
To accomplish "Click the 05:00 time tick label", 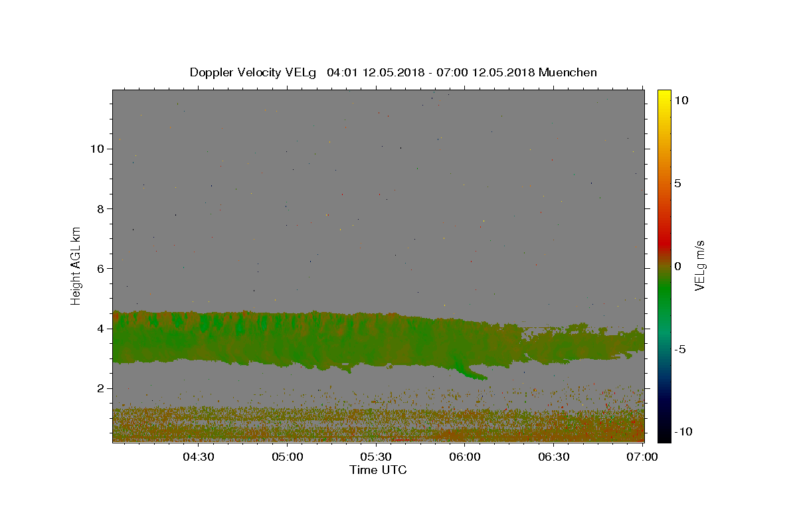I will (x=287, y=457).
